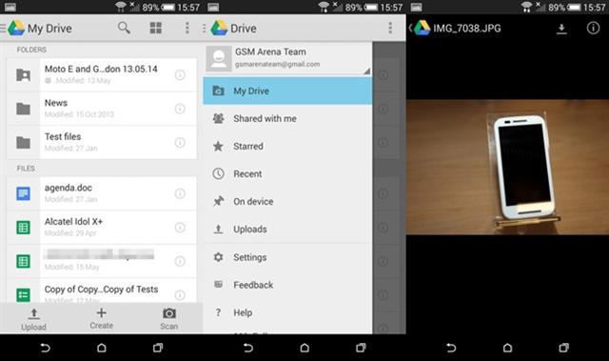Open Shared with me

287,118
